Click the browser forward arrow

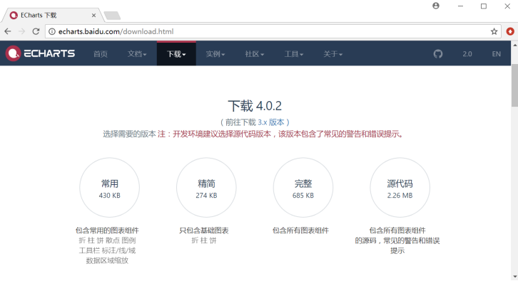point(22,31)
